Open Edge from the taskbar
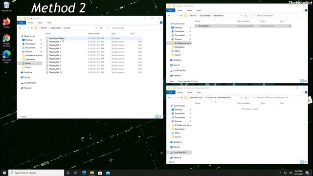This screenshot has width=313, height=176. [84, 173]
